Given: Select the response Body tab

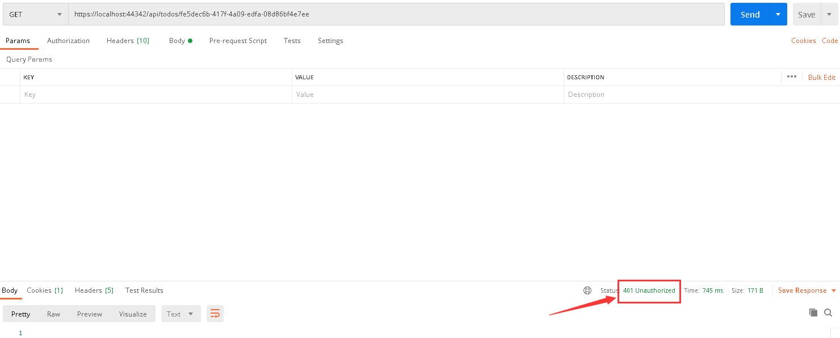Looking at the screenshot, I should pos(10,290).
